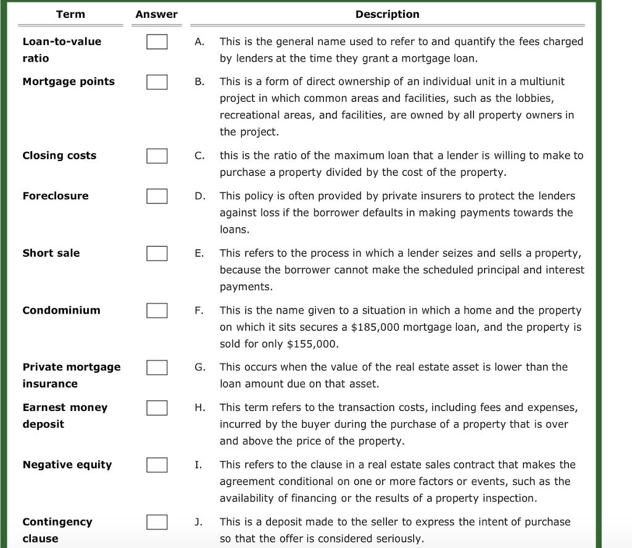
Task: Click the answer box for Loan-to-value ratio
Action: tap(157, 42)
